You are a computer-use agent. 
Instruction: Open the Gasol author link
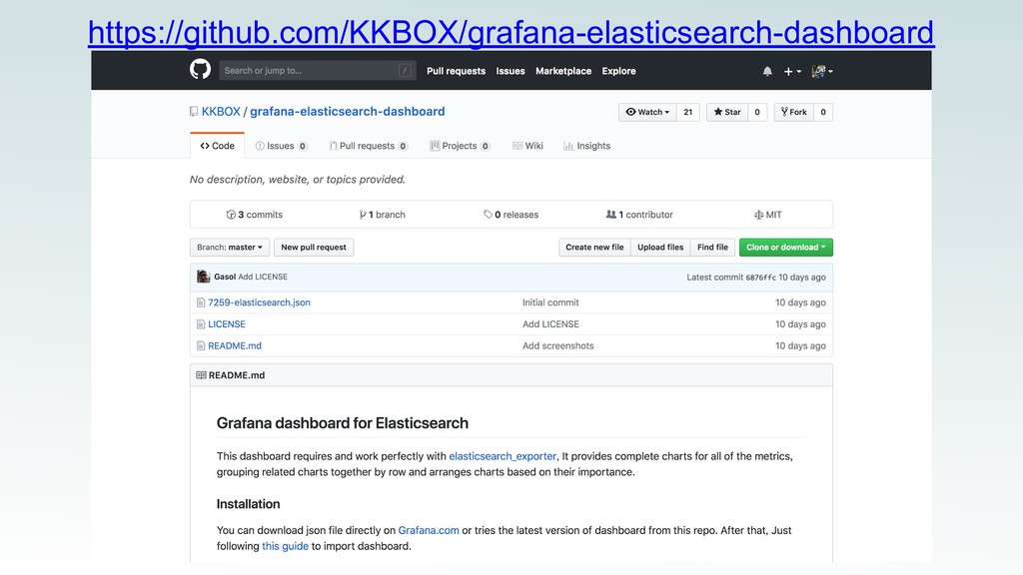pos(225,277)
